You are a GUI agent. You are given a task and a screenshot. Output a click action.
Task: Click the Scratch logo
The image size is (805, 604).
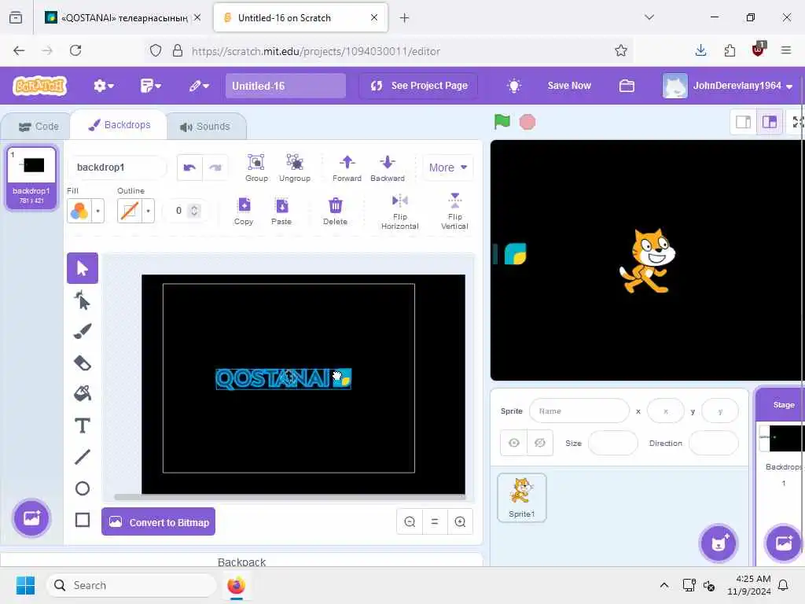(40, 86)
